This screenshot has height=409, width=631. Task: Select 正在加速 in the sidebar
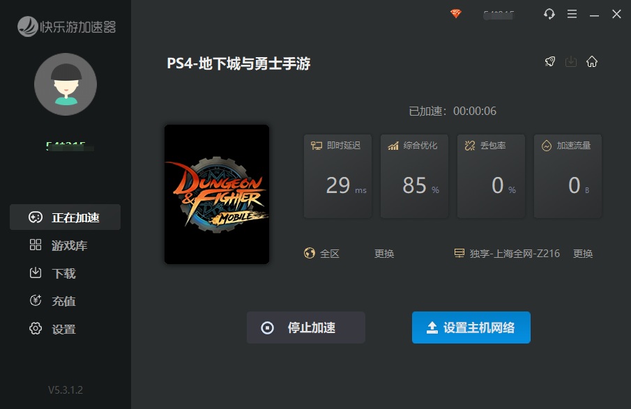[66, 217]
